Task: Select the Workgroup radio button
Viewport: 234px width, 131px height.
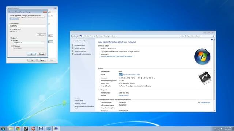Action: pos(12,46)
